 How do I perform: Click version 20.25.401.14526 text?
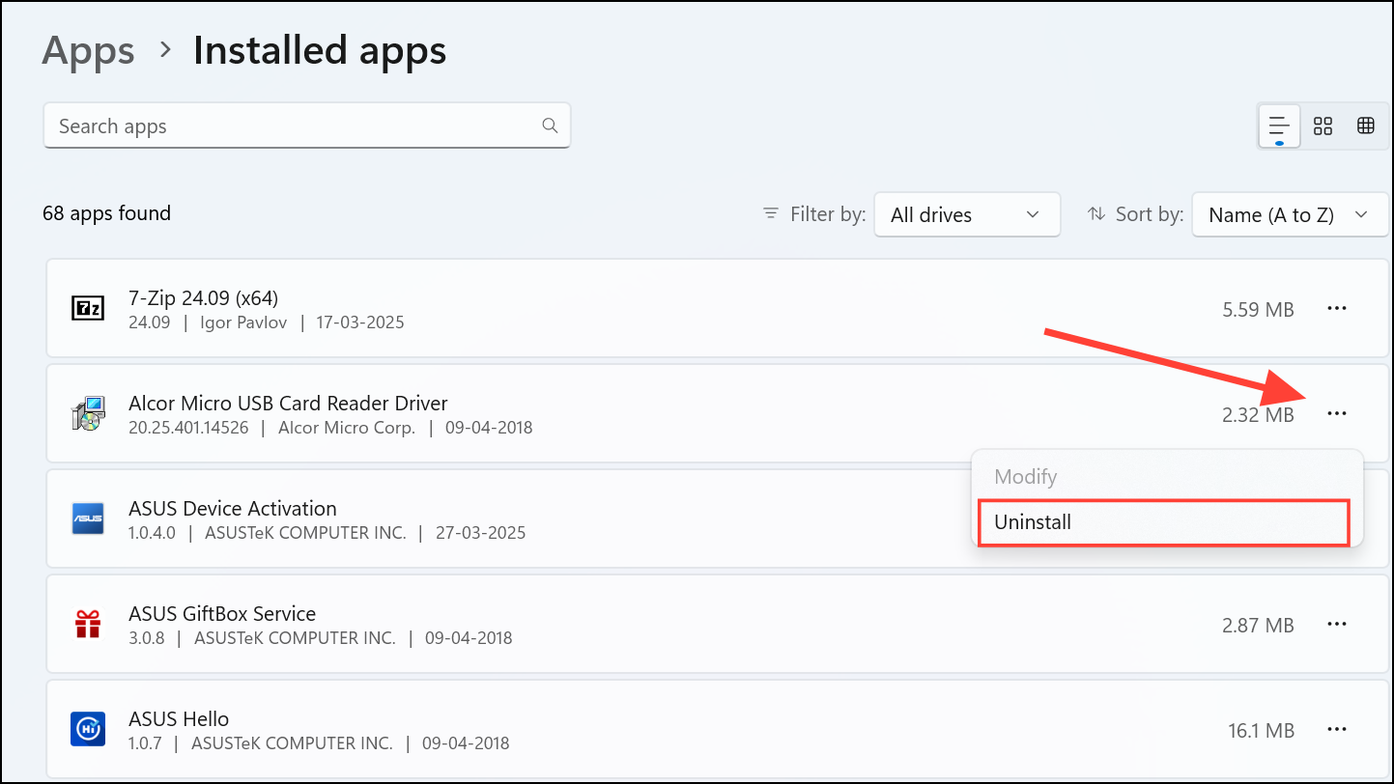(x=188, y=428)
